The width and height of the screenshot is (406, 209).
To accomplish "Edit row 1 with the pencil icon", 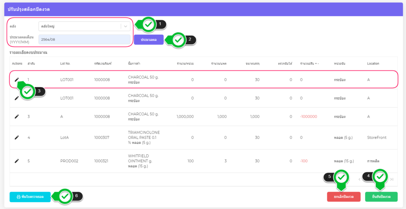I will click(17, 79).
